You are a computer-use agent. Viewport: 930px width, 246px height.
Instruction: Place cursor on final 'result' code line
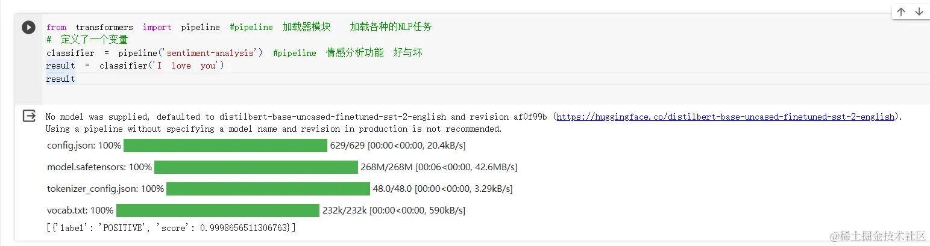(x=60, y=79)
